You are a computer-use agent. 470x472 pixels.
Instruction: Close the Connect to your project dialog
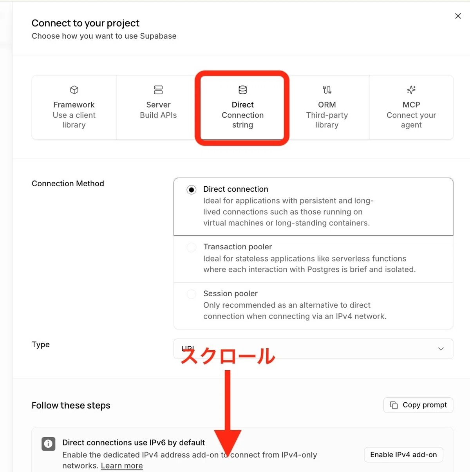point(458,16)
